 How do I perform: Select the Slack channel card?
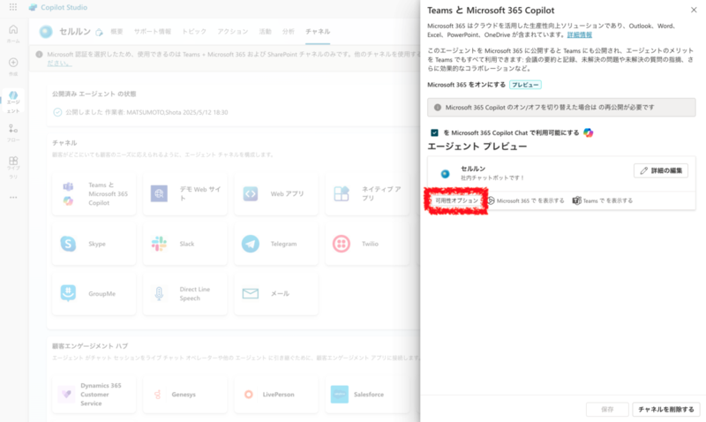pyautogui.click(x=185, y=244)
